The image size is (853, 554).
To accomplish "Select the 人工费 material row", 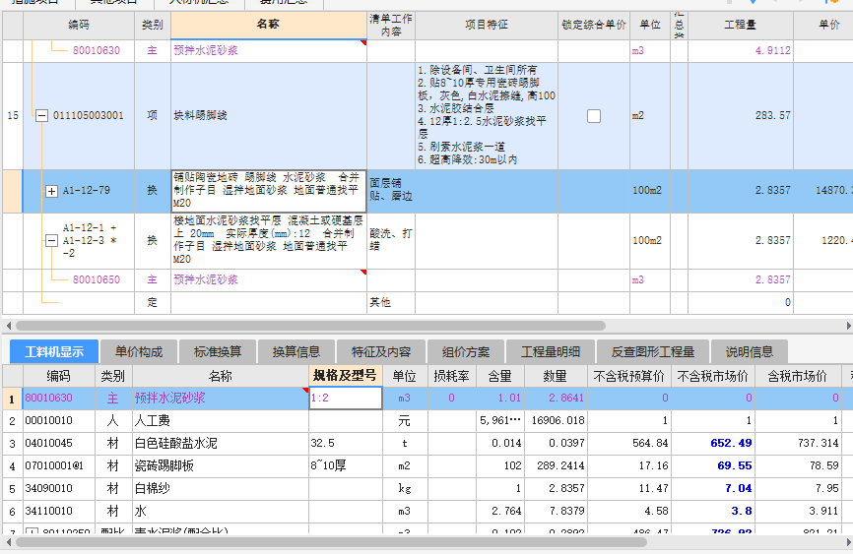I will click(220, 421).
